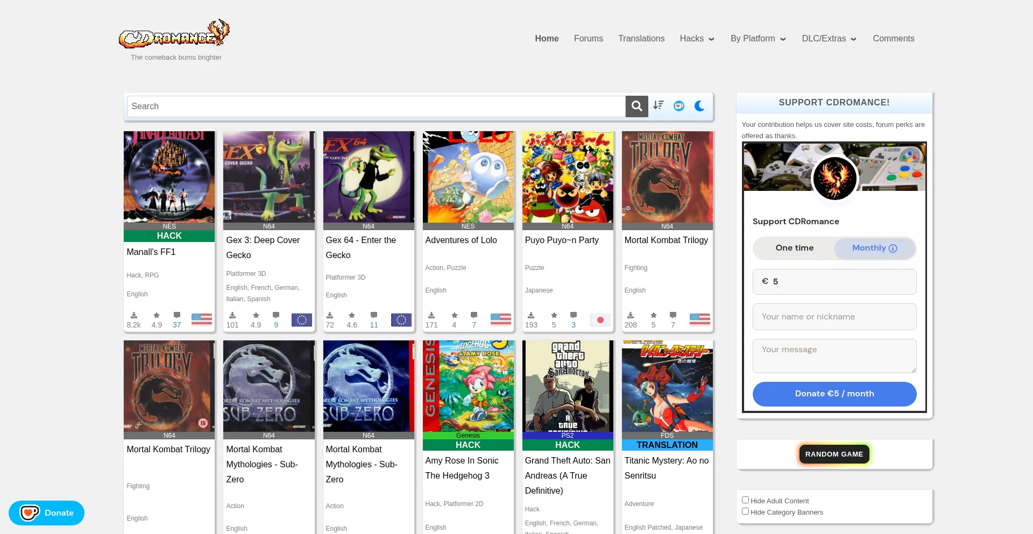Open the sort order icon
The image size is (1033, 534).
coord(659,105)
